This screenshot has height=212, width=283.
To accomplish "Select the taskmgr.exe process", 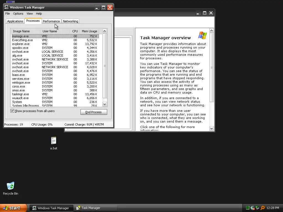I will 55,94.
